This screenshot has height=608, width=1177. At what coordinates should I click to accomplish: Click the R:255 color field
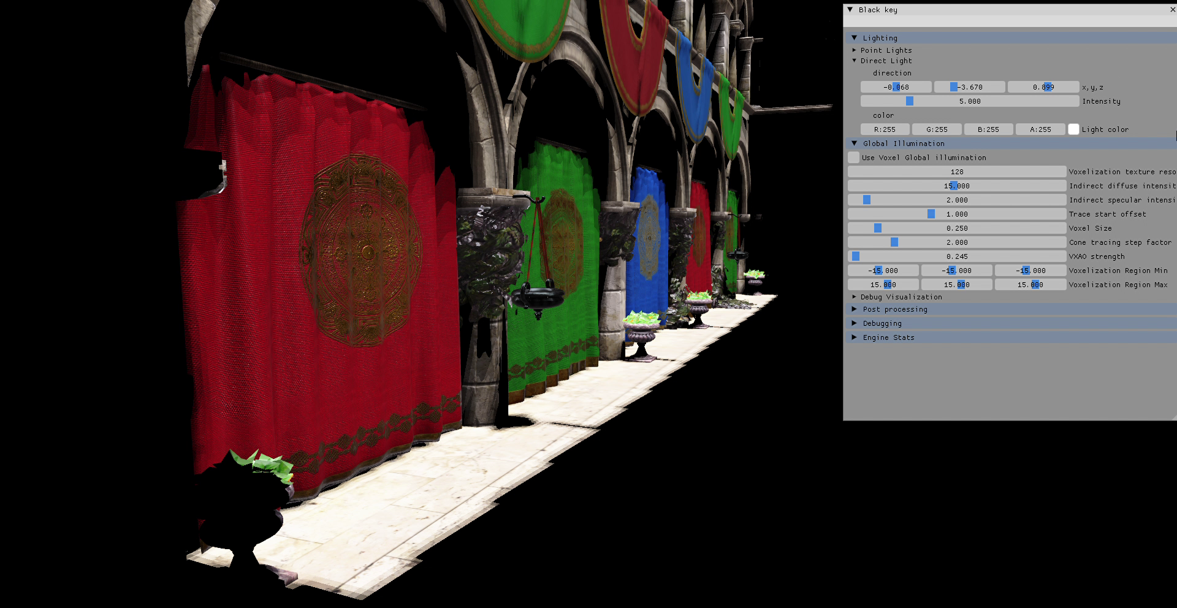pyautogui.click(x=885, y=129)
